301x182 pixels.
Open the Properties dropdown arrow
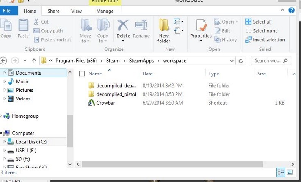pos(201,41)
